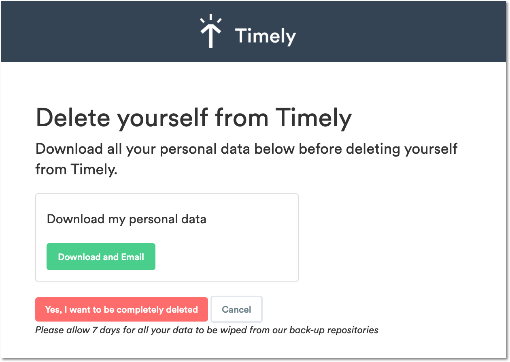This screenshot has width=510, height=362.
Task: Start the personal data download
Action: [x=101, y=256]
